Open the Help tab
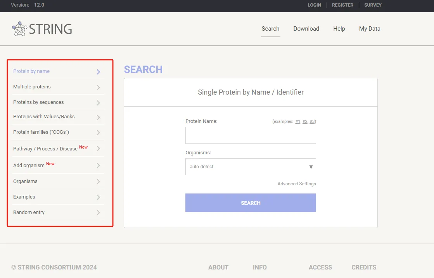The height and width of the screenshot is (278, 434). click(339, 29)
